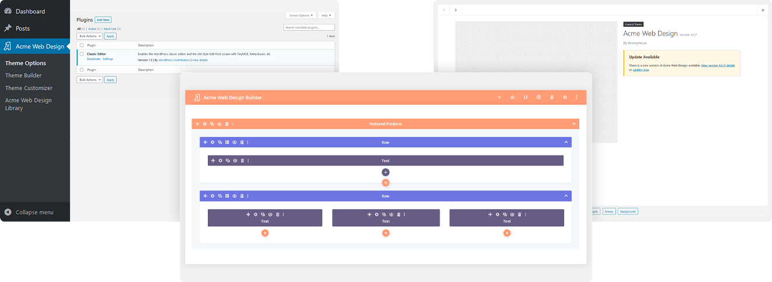Open settings gear in the builder header
Viewport: 772px width, 282px height.
click(x=565, y=97)
